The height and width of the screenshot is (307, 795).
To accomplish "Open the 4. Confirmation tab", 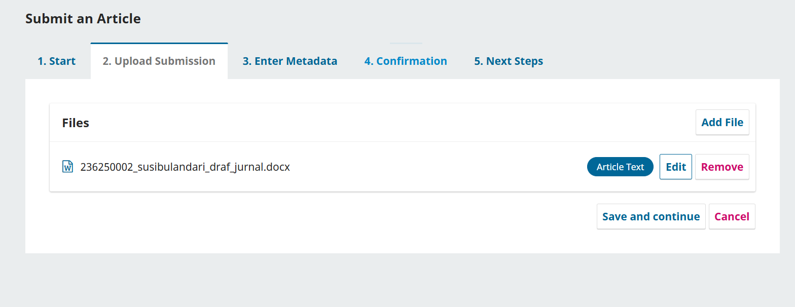I will pyautogui.click(x=405, y=61).
